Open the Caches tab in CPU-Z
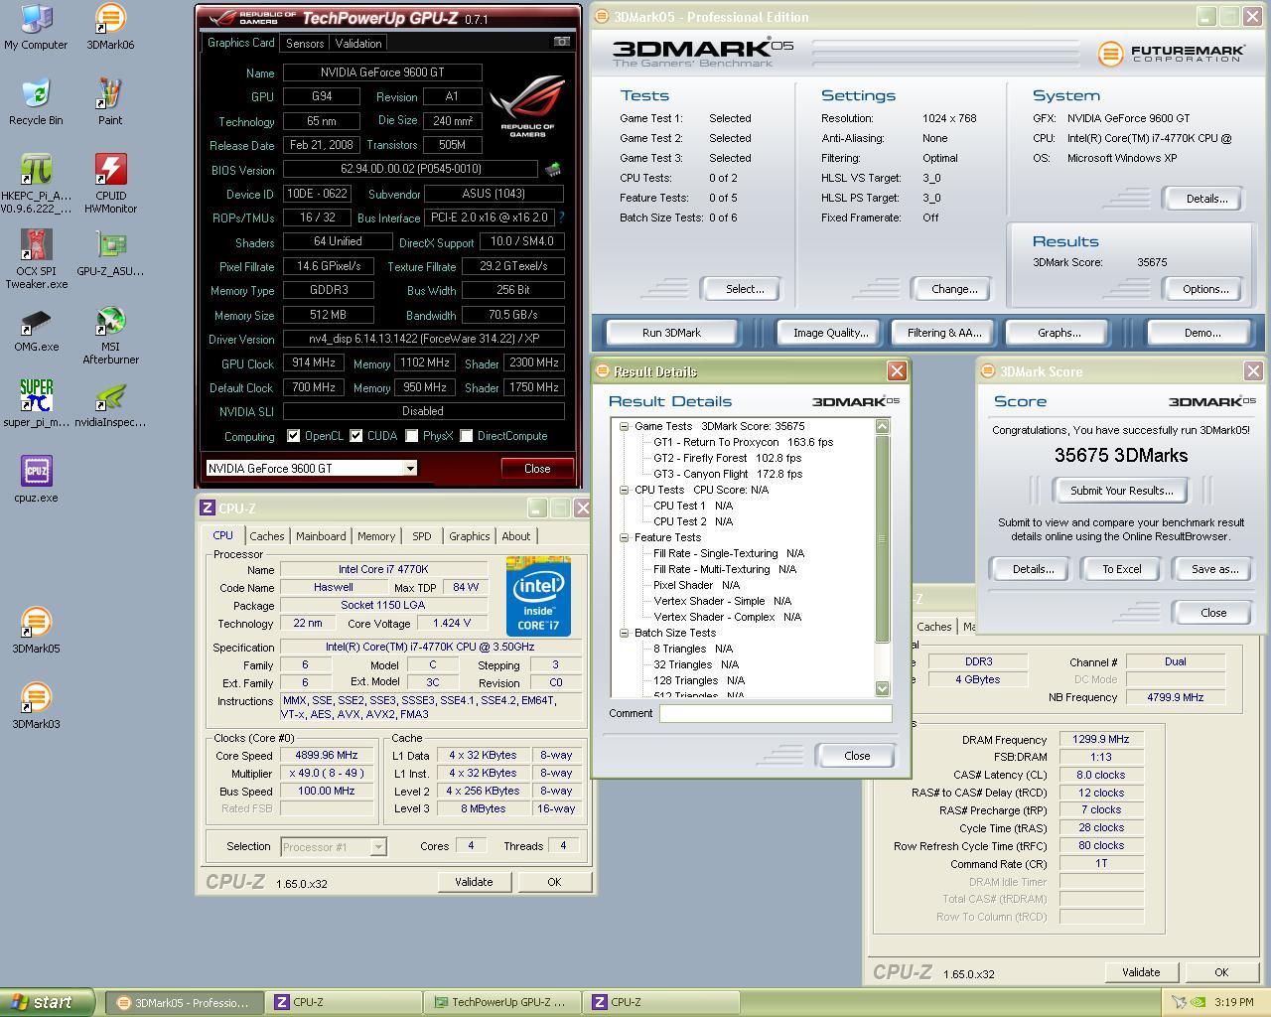 tap(266, 536)
